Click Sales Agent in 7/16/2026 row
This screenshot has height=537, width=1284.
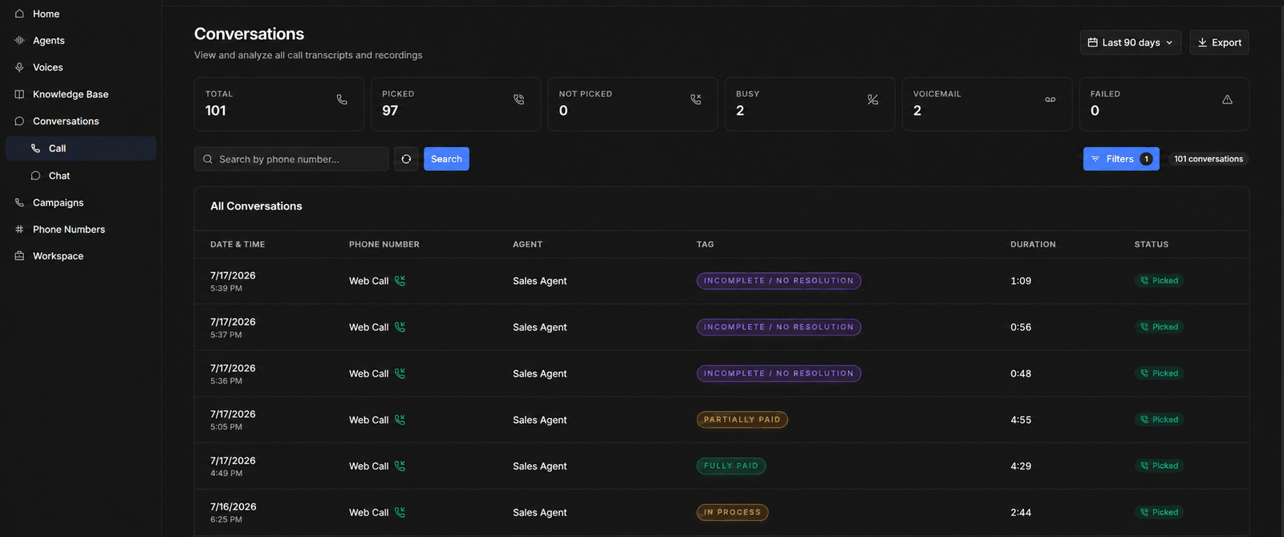point(540,512)
